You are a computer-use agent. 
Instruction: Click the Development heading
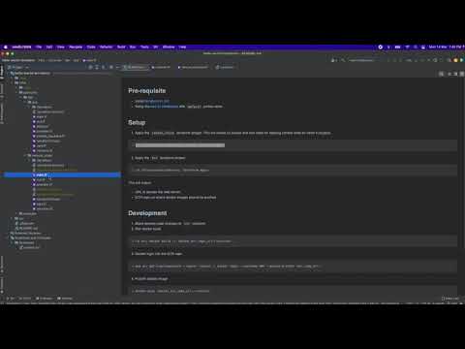tap(147, 213)
